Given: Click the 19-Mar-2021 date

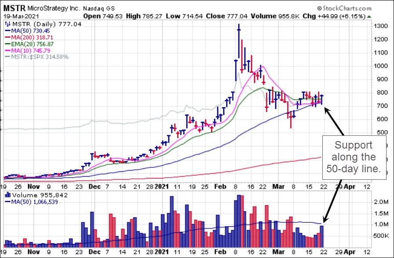Looking at the screenshot, I should tap(21, 16).
